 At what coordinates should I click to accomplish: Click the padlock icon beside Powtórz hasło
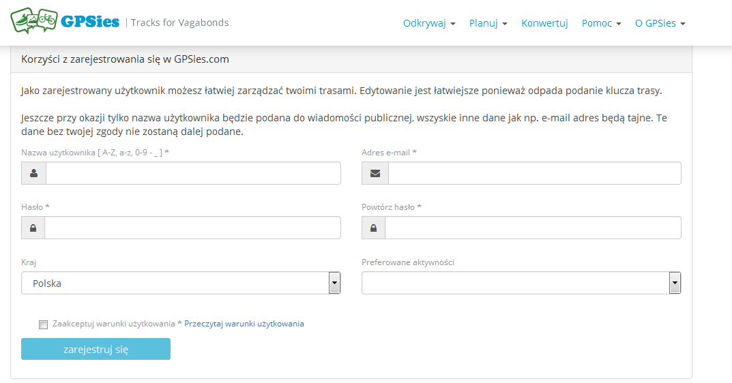373,228
